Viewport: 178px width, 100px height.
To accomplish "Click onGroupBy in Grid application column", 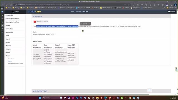I will [x=48, y=54].
